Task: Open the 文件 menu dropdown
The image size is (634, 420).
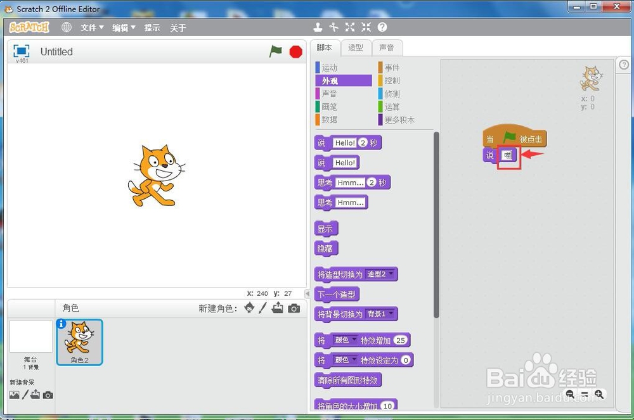Action: 92,27
